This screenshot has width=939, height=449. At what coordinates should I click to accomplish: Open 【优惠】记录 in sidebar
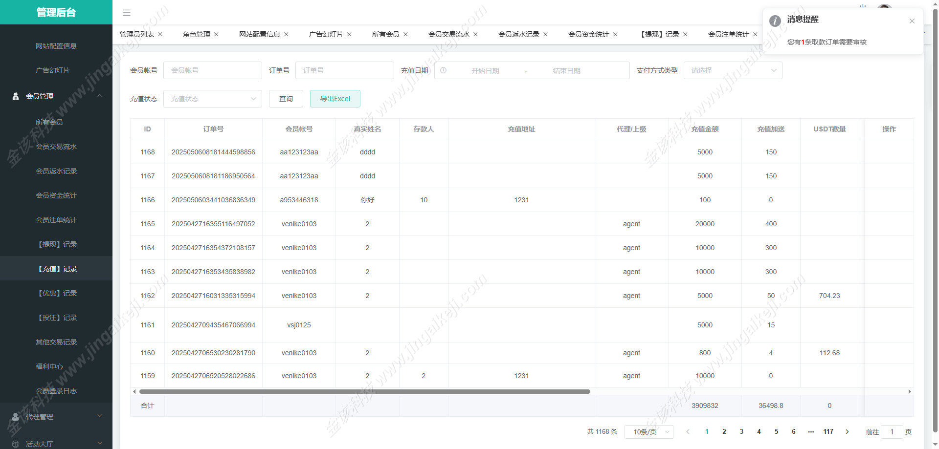point(56,293)
